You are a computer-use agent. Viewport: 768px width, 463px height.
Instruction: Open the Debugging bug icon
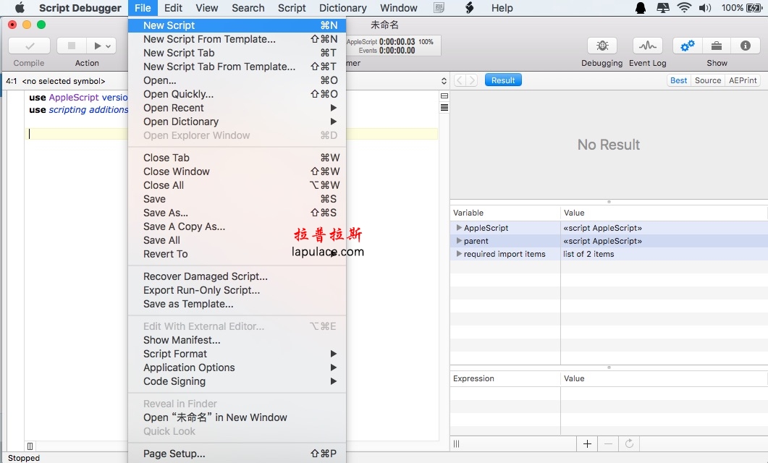pos(602,46)
